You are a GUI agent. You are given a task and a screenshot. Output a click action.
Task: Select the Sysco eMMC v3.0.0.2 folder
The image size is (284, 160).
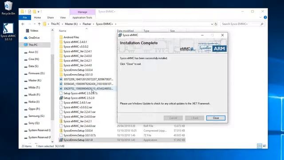76,47
